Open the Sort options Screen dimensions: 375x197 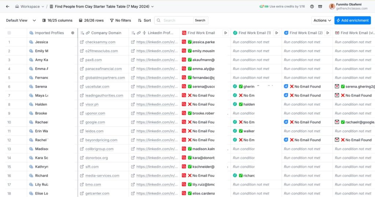point(144,20)
